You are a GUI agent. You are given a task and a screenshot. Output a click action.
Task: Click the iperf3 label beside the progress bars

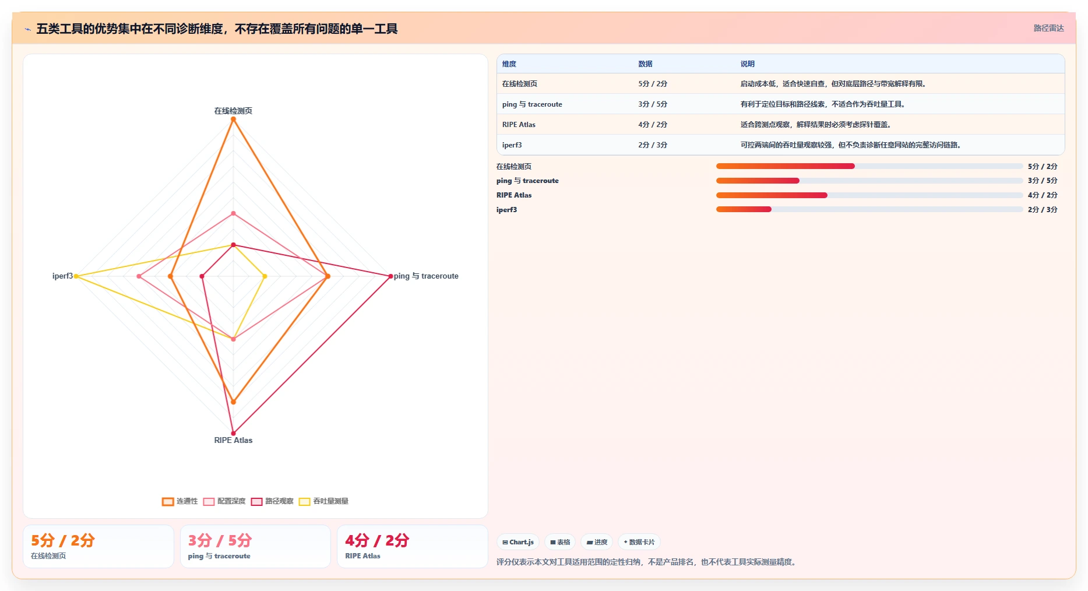coord(506,210)
